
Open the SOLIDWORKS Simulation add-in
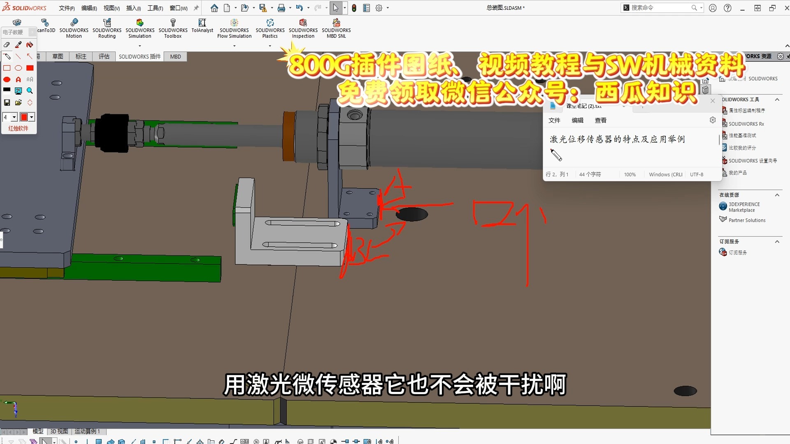tap(139, 28)
